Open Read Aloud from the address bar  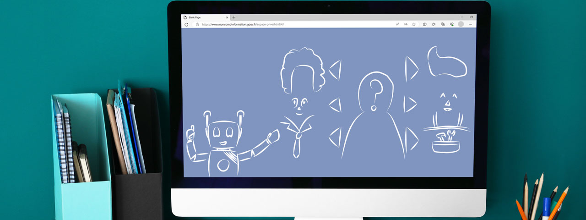[397, 24]
